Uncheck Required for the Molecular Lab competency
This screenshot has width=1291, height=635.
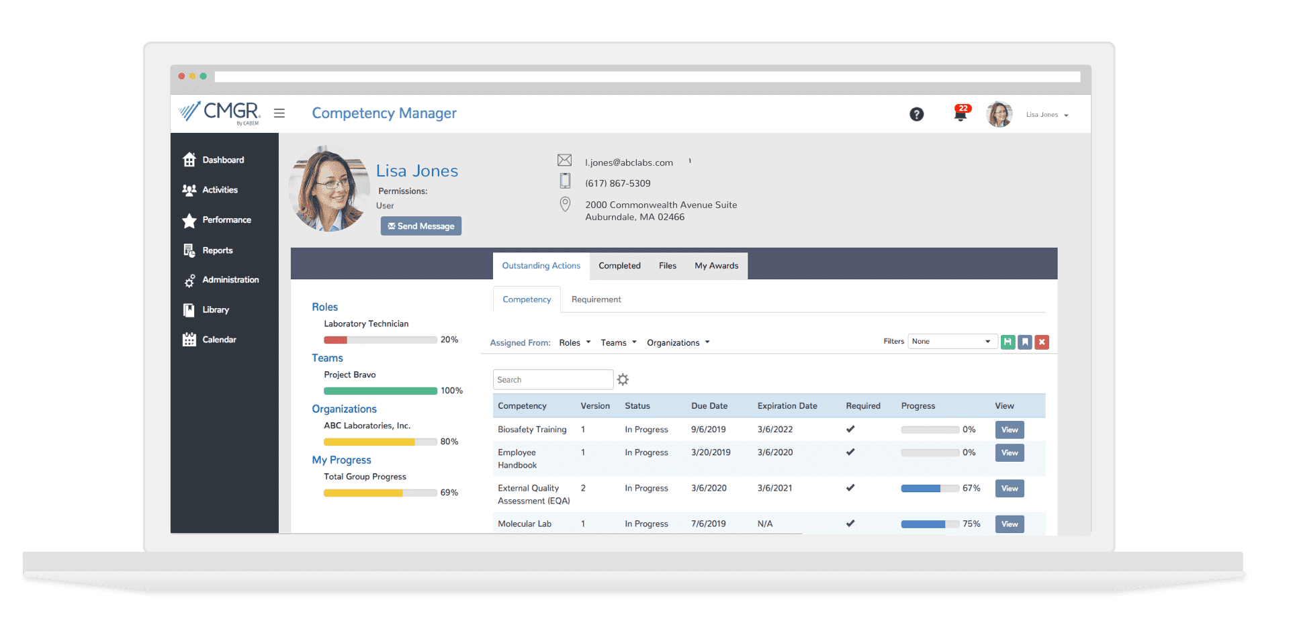(850, 523)
